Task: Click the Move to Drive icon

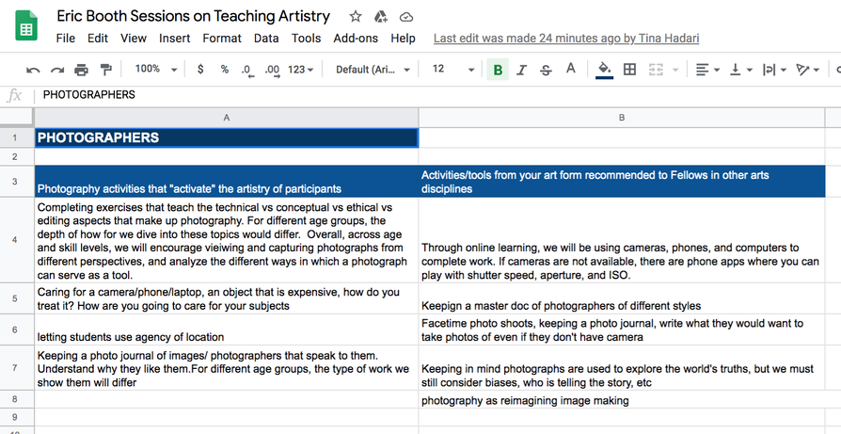Action: pyautogui.click(x=381, y=17)
